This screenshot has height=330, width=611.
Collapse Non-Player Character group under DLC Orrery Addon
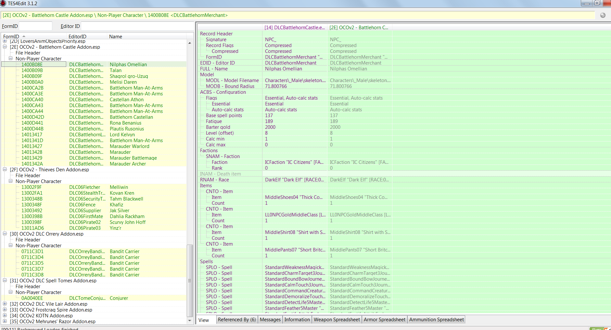pos(11,245)
